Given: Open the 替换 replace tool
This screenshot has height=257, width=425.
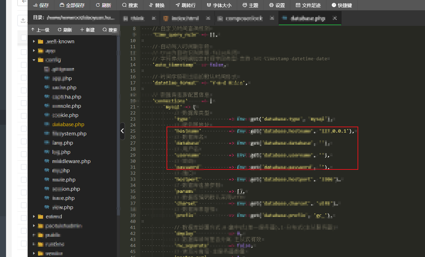Looking at the screenshot, I should click(x=157, y=5).
